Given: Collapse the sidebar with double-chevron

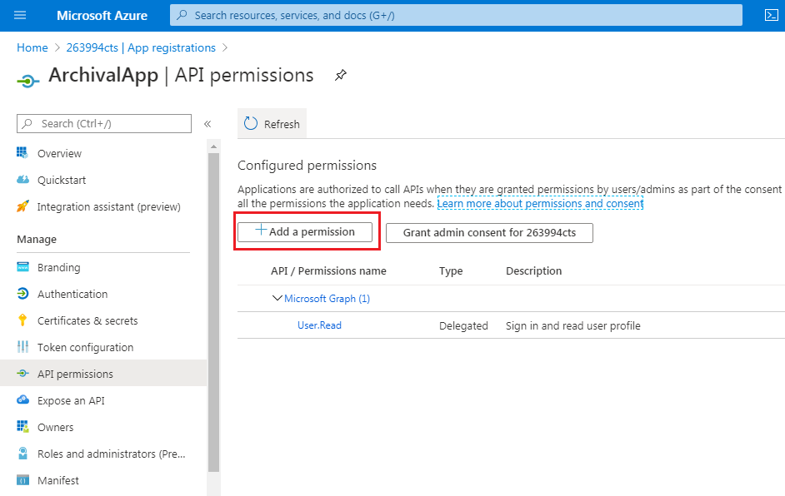Looking at the screenshot, I should point(207,124).
